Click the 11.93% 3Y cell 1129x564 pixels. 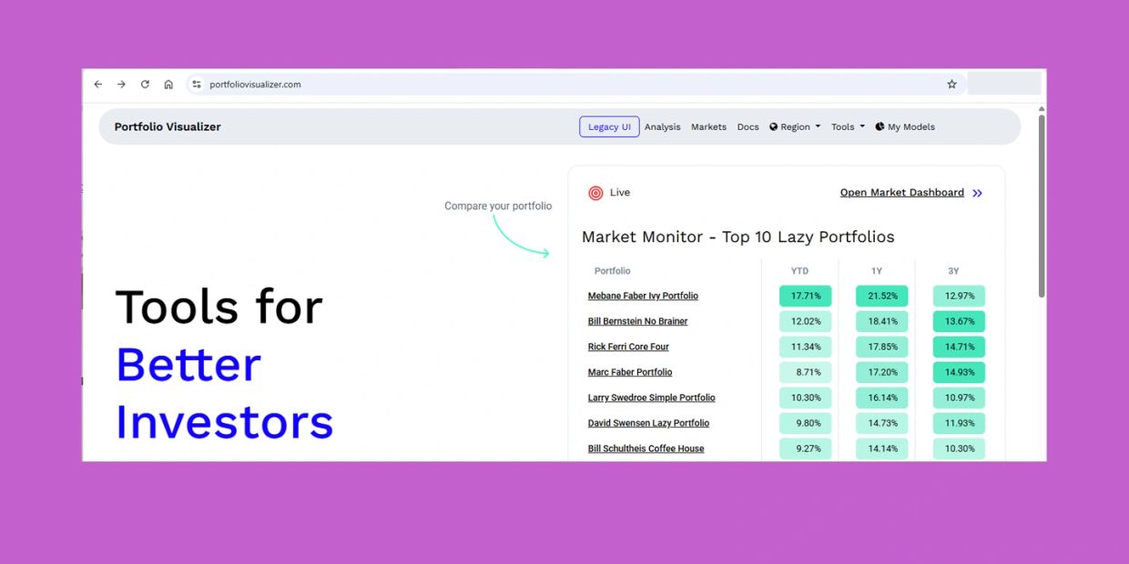[x=959, y=423]
